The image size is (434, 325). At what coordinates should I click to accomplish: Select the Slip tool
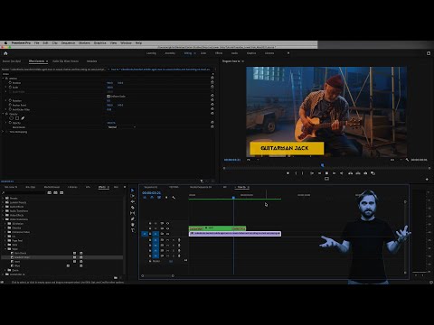coord(132,213)
